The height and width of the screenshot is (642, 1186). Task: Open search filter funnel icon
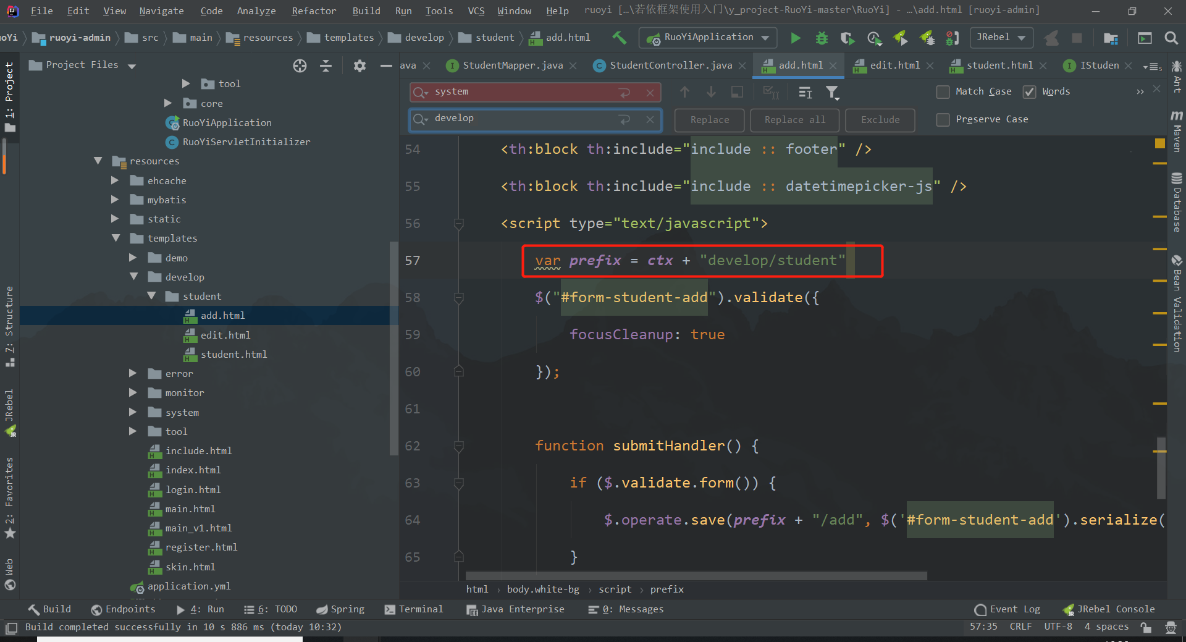click(x=833, y=93)
